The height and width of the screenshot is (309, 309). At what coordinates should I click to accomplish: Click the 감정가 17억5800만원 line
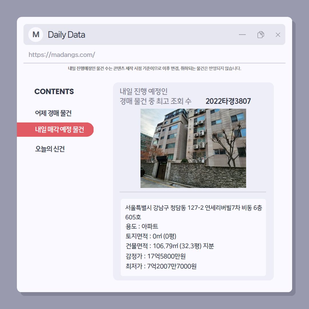pos(155,256)
